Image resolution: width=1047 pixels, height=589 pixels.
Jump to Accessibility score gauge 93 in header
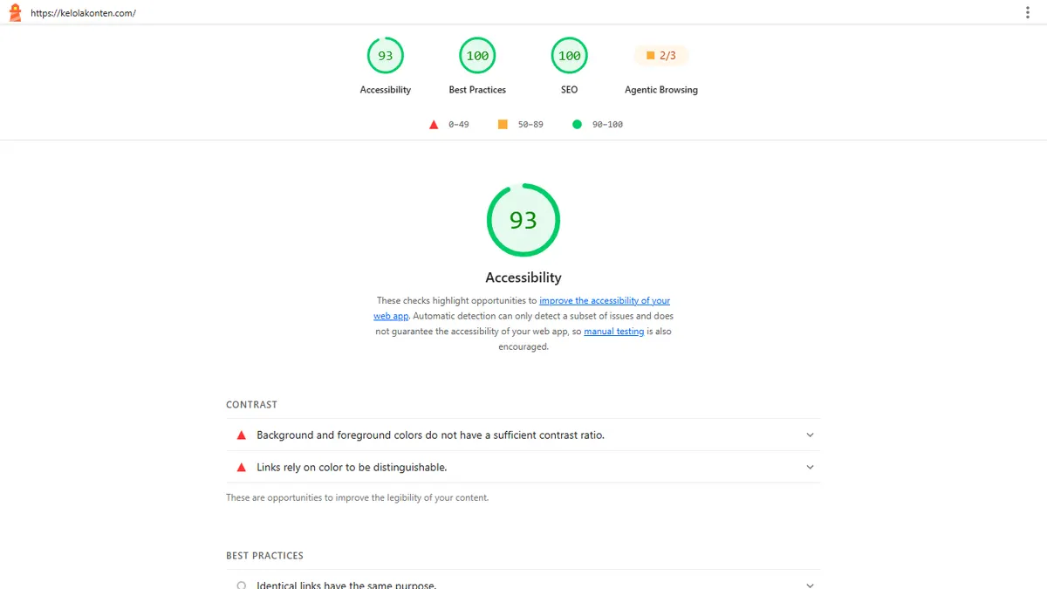(x=385, y=56)
